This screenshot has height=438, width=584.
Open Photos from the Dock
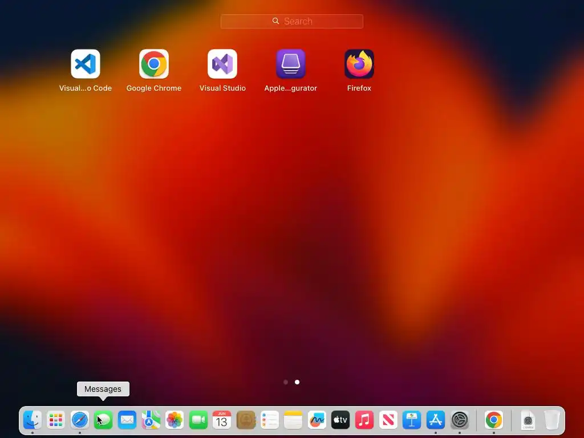175,420
